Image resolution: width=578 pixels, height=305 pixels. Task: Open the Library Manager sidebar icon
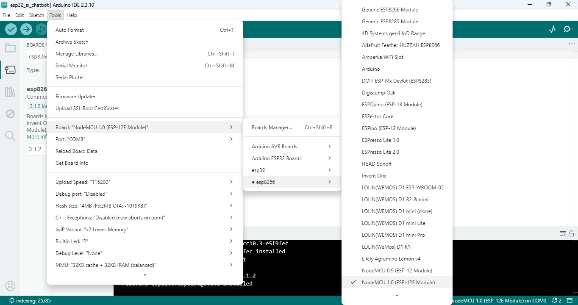[x=10, y=92]
